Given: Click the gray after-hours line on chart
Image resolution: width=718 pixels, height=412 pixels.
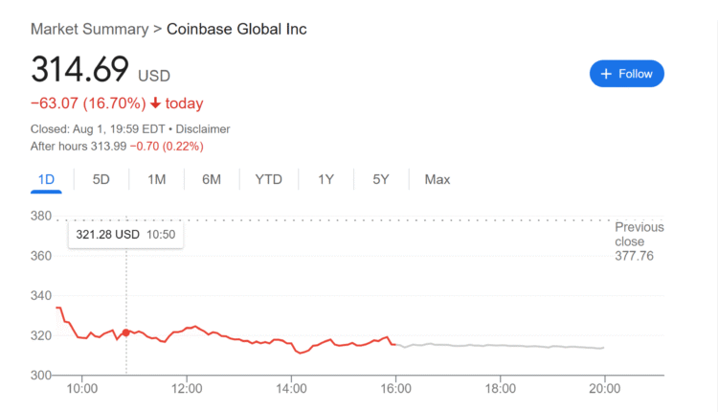Looking at the screenshot, I should [498, 345].
